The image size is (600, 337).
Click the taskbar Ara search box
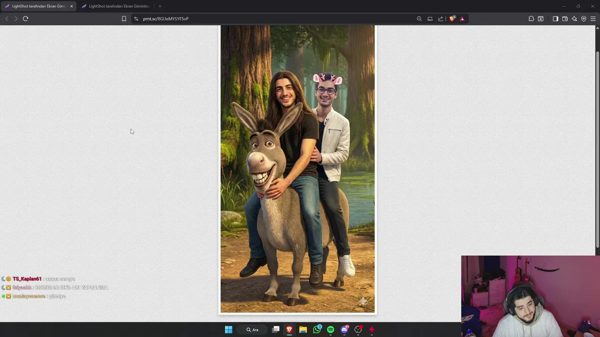point(253,330)
